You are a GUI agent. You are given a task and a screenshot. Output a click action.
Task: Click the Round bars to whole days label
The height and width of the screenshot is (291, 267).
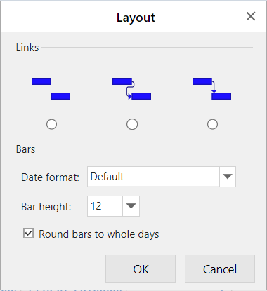[x=99, y=234]
